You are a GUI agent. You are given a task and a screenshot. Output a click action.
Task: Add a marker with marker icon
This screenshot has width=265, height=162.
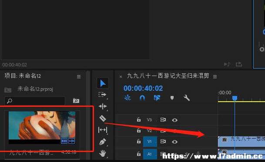(172, 98)
